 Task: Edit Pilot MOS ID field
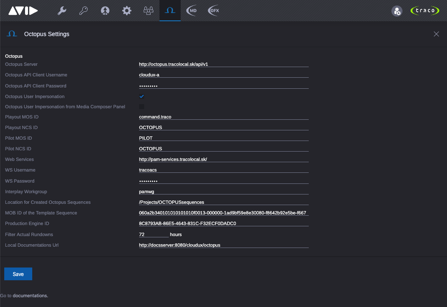point(224,138)
